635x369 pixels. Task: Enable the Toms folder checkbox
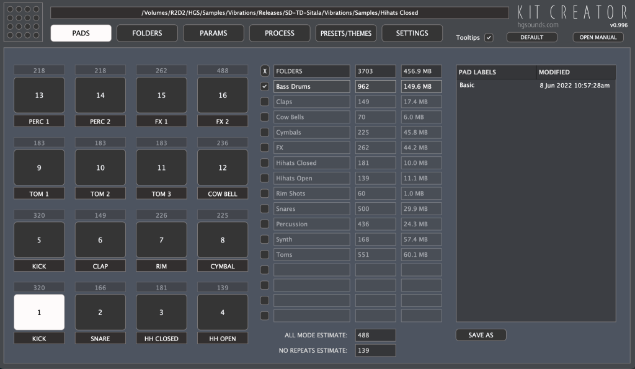pyautogui.click(x=264, y=254)
